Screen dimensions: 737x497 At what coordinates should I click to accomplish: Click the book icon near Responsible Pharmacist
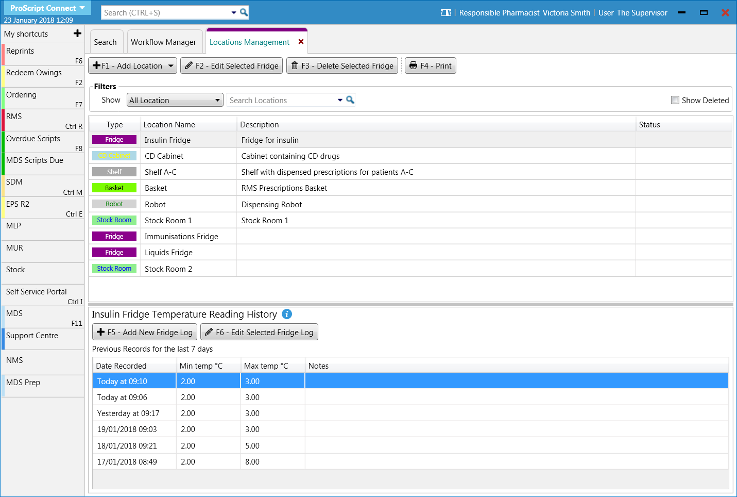(446, 12)
